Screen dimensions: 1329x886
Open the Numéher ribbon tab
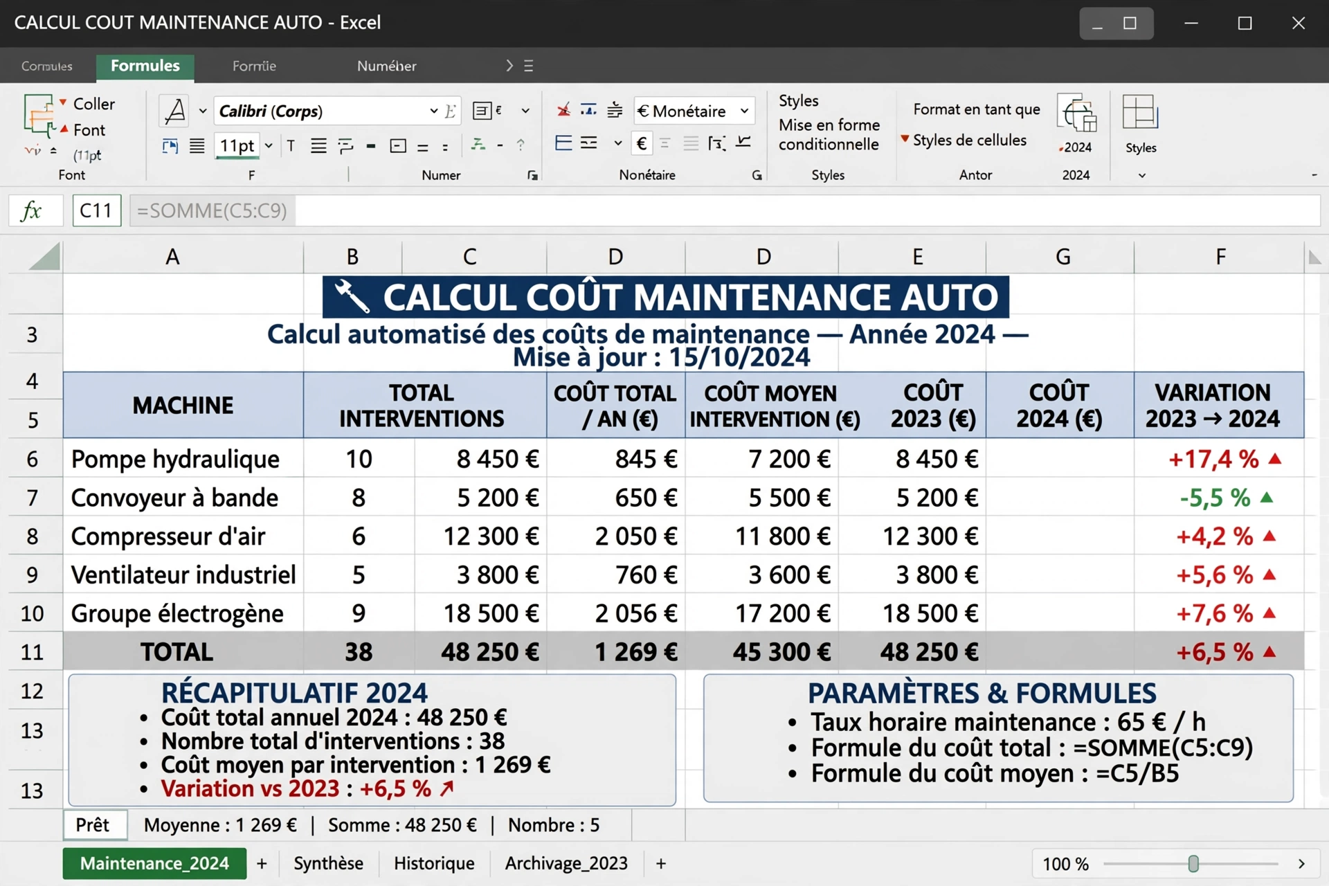click(x=386, y=66)
